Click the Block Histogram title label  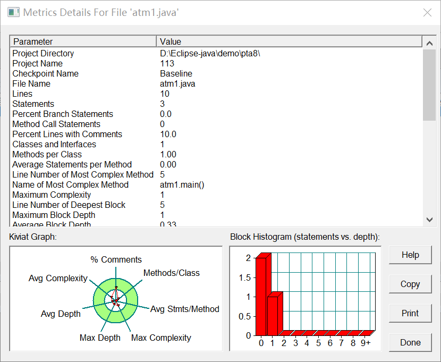(x=305, y=237)
